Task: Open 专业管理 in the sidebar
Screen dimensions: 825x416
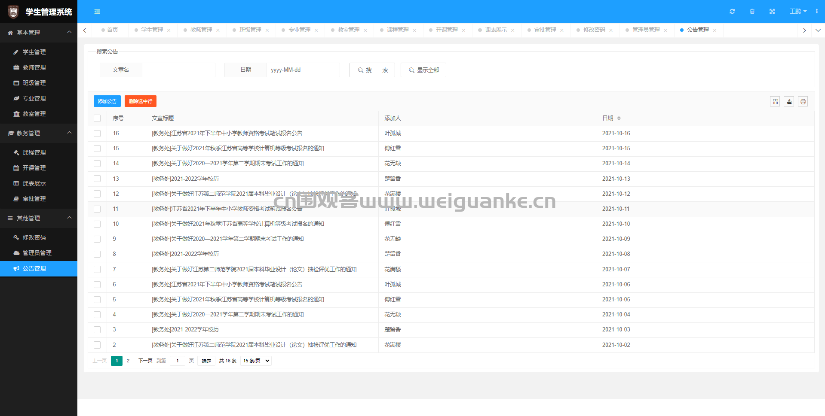Action: 39,98
